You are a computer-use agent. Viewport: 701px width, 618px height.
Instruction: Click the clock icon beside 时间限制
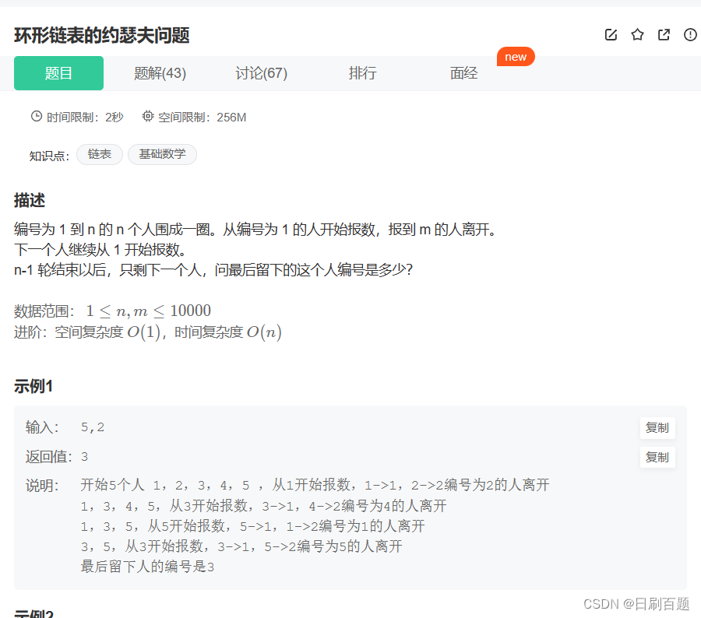pyautogui.click(x=36, y=115)
